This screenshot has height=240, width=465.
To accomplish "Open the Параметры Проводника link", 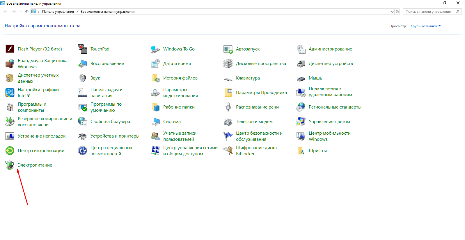I will (261, 93).
